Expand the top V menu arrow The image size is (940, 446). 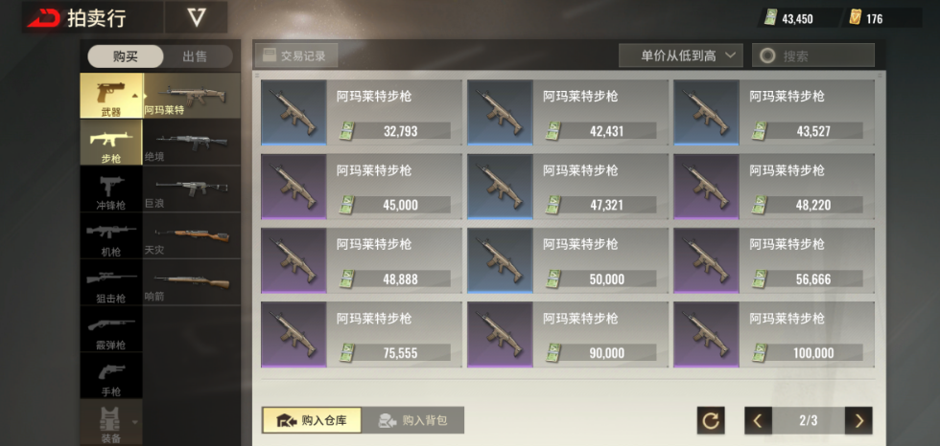pyautogui.click(x=196, y=17)
